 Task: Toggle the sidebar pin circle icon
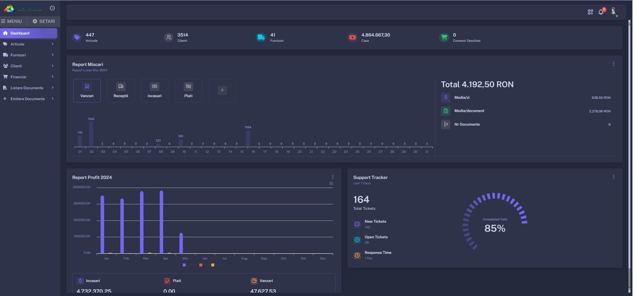[52, 8]
